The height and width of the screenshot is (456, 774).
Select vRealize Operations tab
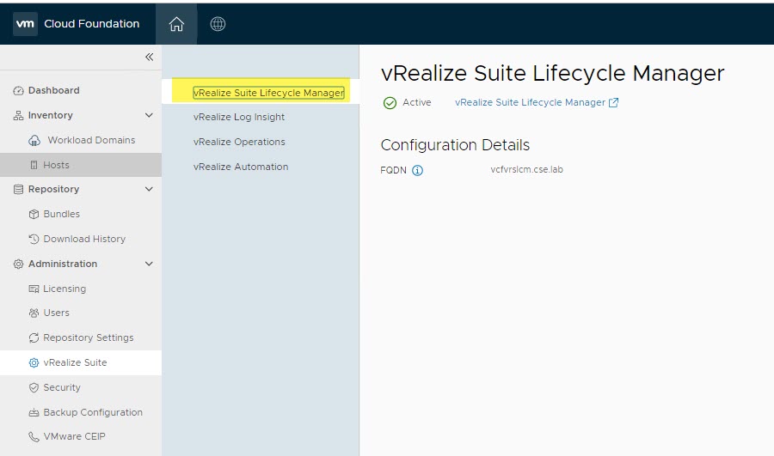pos(239,142)
